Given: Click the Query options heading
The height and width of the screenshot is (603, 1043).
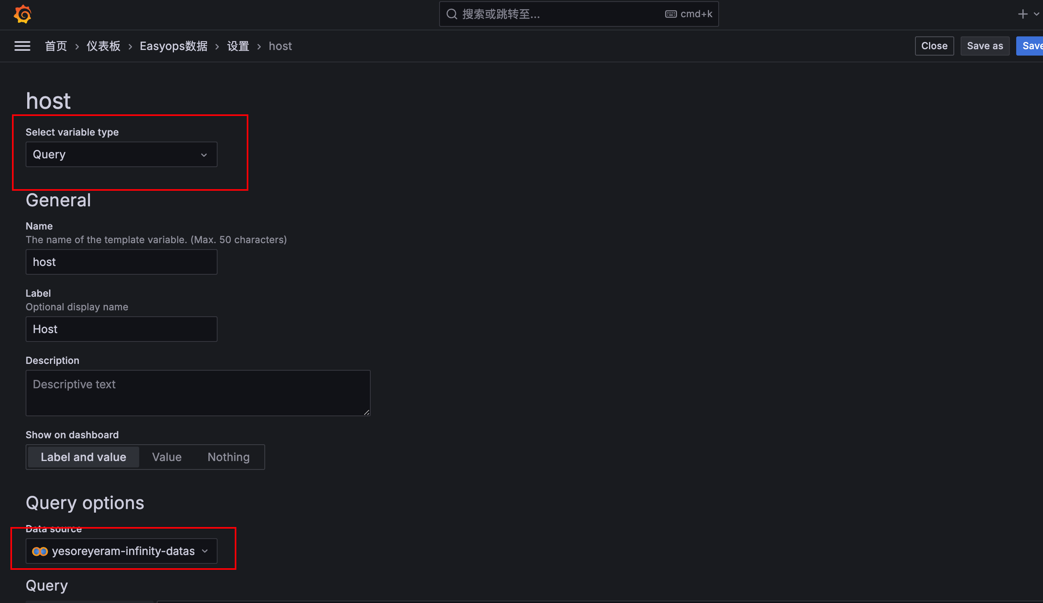Looking at the screenshot, I should (x=85, y=503).
